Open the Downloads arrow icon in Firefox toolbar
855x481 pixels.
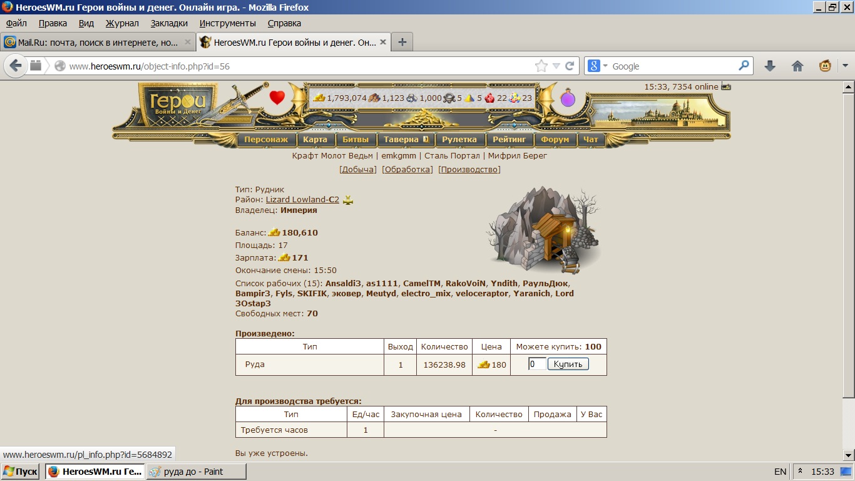770,66
